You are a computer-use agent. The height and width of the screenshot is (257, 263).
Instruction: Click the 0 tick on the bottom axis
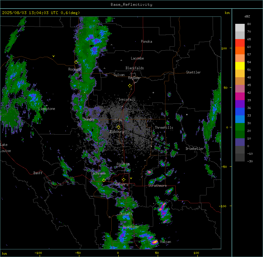point(118,253)
